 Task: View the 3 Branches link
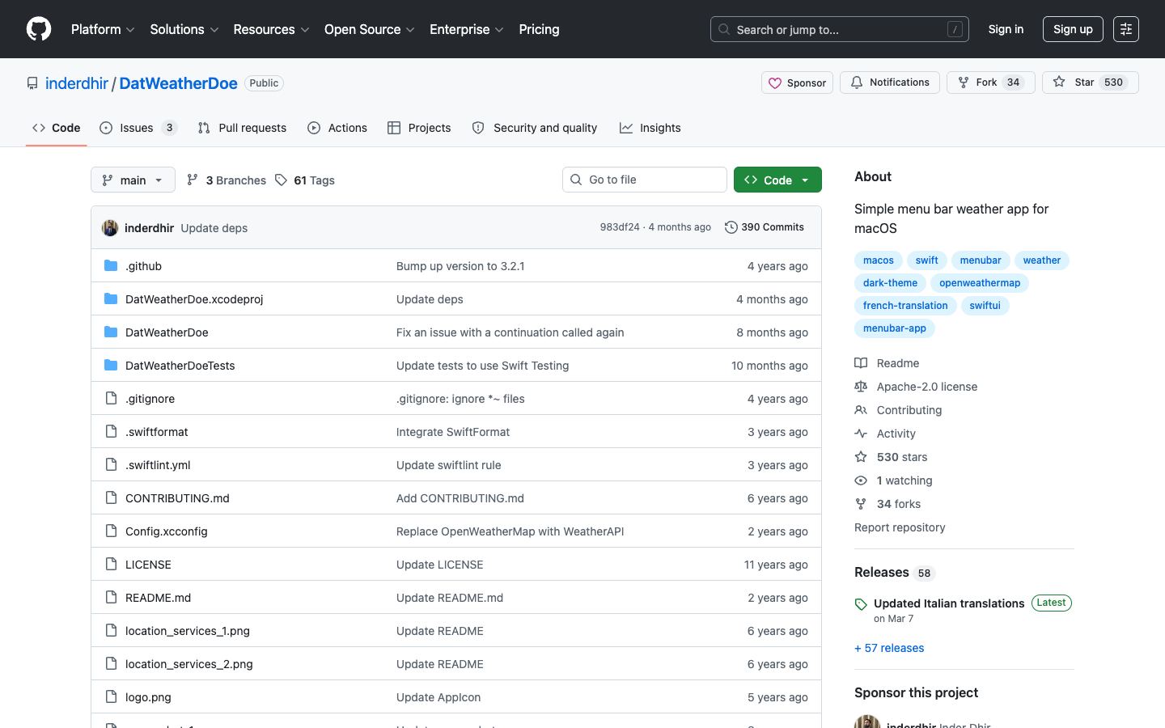227,180
